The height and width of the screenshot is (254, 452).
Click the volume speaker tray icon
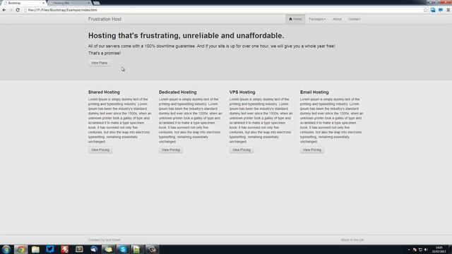(426, 250)
